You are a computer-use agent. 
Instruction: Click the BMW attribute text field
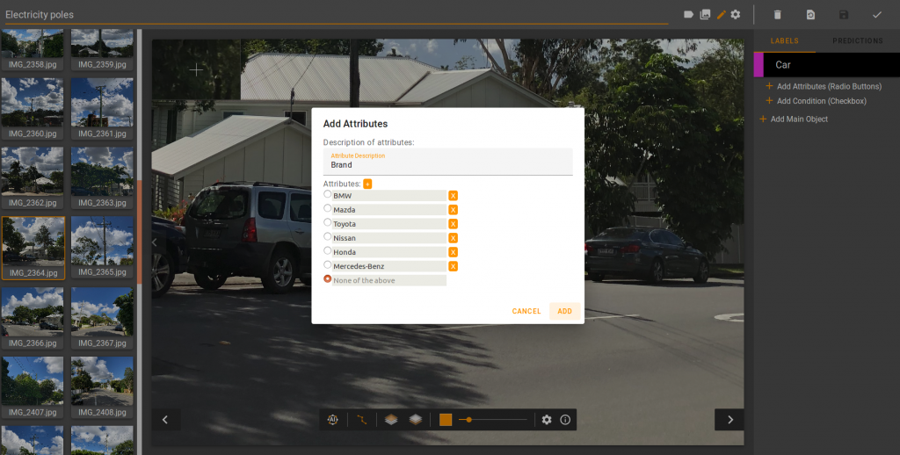[x=389, y=196]
